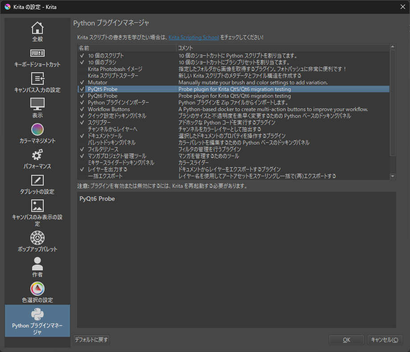Open カラーマネジメント color wheel icon
Viewport: 410px width, 352px height.
[x=37, y=129]
